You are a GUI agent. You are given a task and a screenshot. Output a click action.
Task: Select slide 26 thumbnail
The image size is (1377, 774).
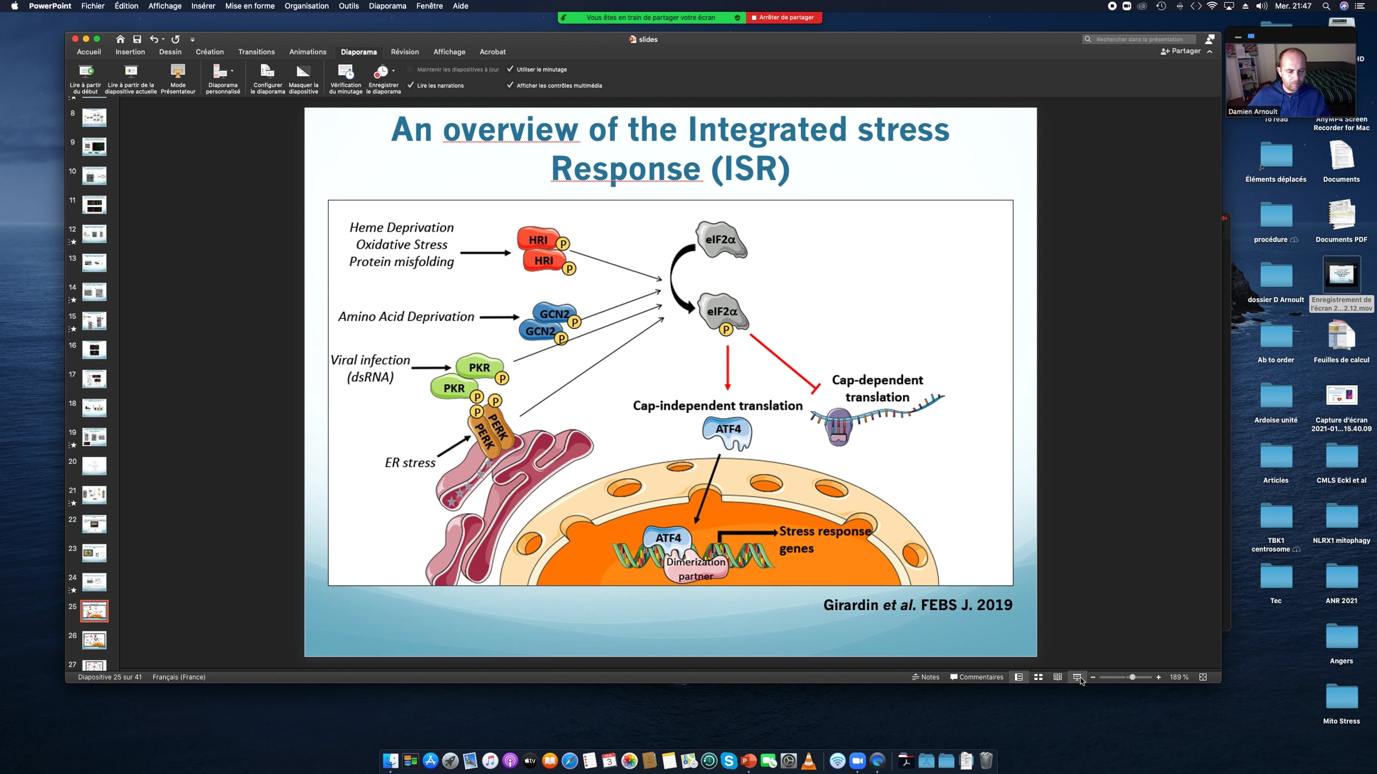tap(94, 640)
